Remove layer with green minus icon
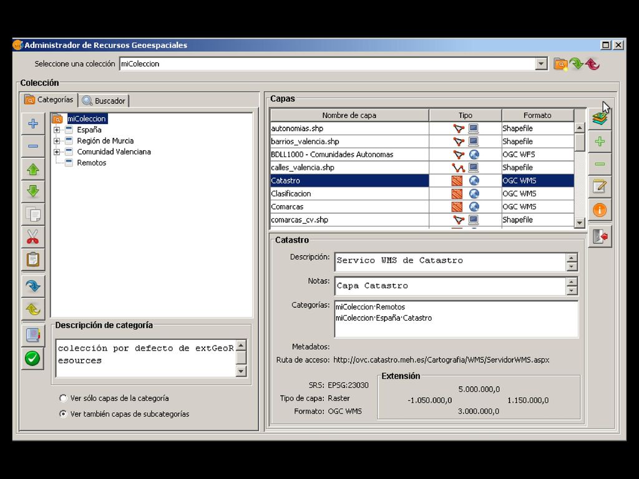 coord(600,164)
